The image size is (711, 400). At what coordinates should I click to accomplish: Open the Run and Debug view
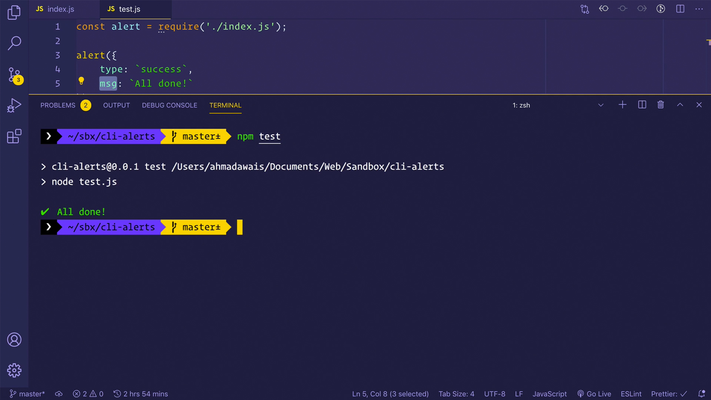(x=14, y=106)
